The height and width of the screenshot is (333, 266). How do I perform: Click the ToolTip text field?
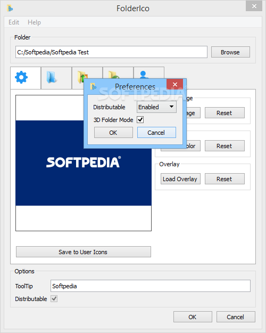coord(151,286)
